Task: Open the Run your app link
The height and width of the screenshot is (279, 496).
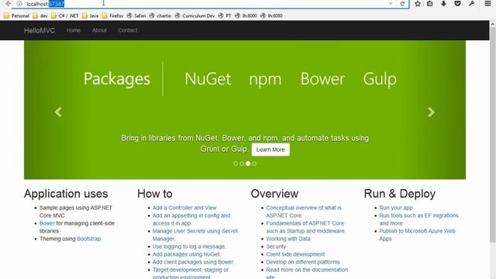Action: 396,208
